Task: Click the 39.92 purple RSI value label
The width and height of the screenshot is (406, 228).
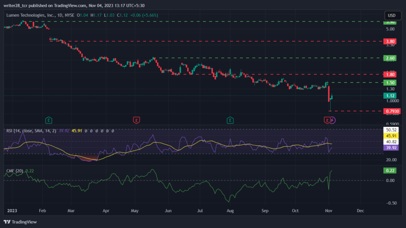Action: coord(391,148)
